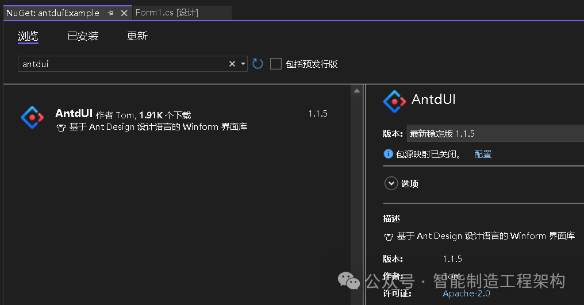Viewport: 584px width, 305px height.
Task: Open the 已安装 tab
Action: coord(83,36)
